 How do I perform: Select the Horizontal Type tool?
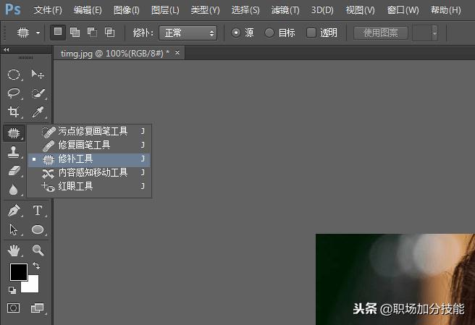[x=38, y=211]
